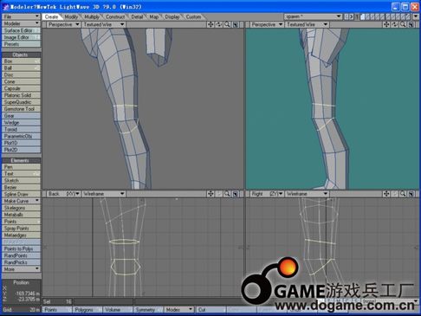
Task: Open the Modes dropdown in bottom bar
Action: 179,310
